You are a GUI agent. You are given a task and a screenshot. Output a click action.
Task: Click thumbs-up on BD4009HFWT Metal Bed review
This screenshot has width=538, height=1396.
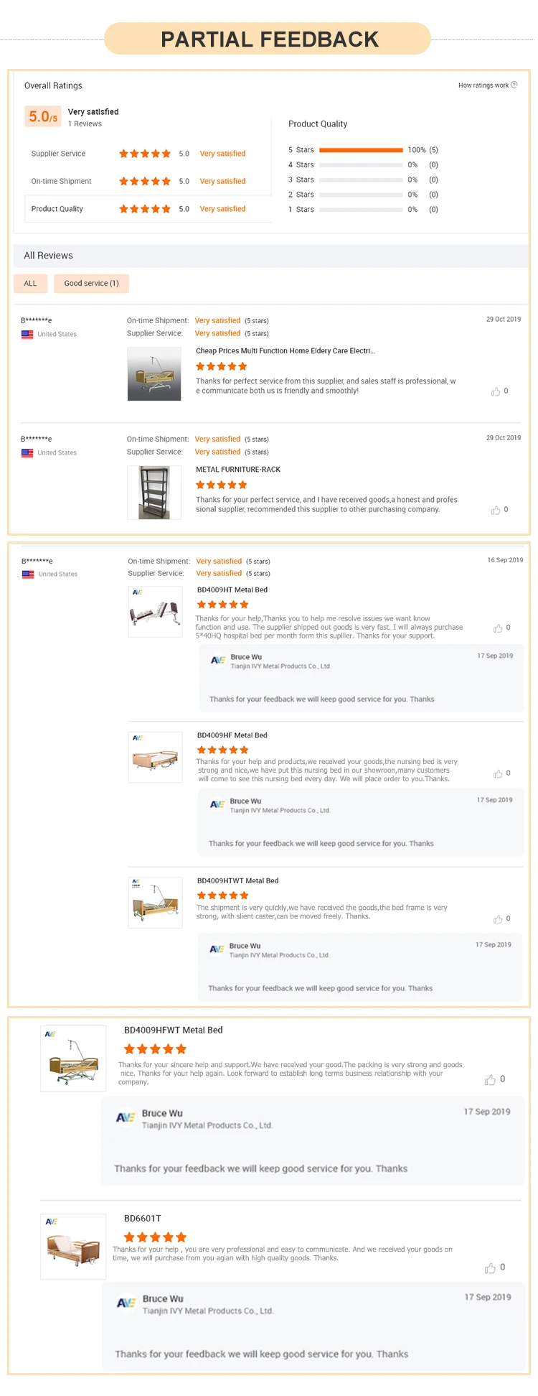pyautogui.click(x=490, y=1080)
